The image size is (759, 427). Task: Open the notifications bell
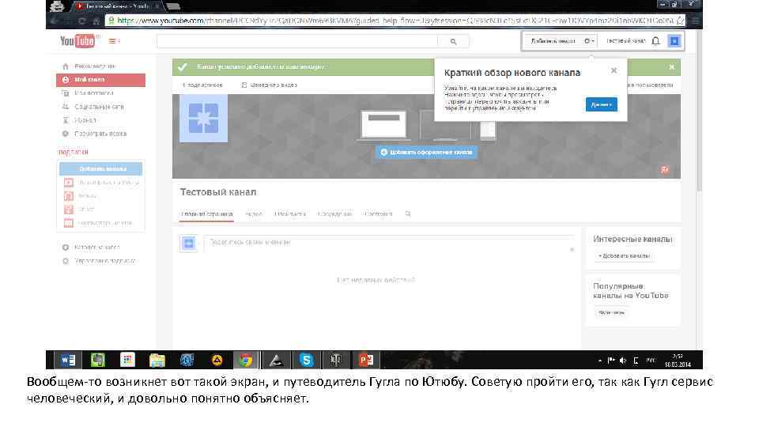[x=655, y=41]
